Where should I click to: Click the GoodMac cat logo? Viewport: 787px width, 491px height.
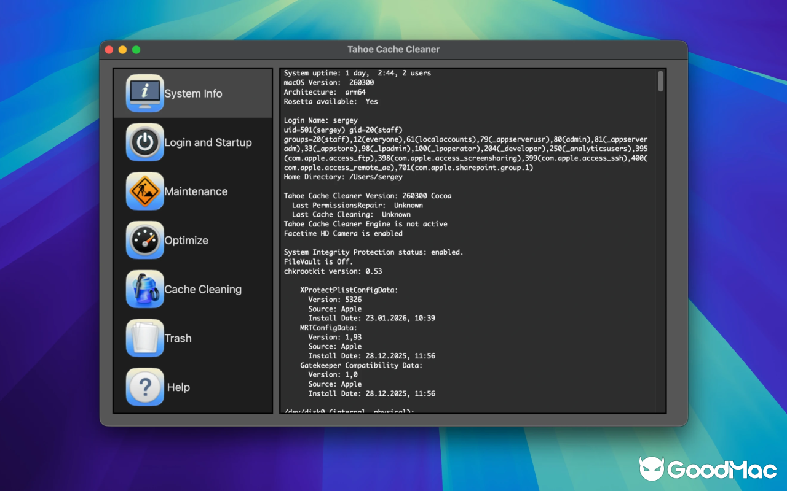(653, 468)
